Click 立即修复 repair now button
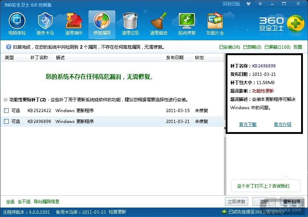The height and width of the screenshot is (217, 308). [x=237, y=201]
